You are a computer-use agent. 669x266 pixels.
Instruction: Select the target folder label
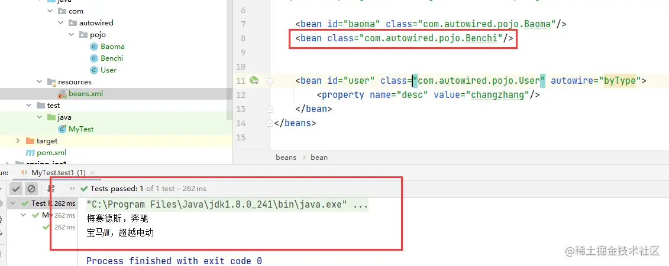[47, 140]
